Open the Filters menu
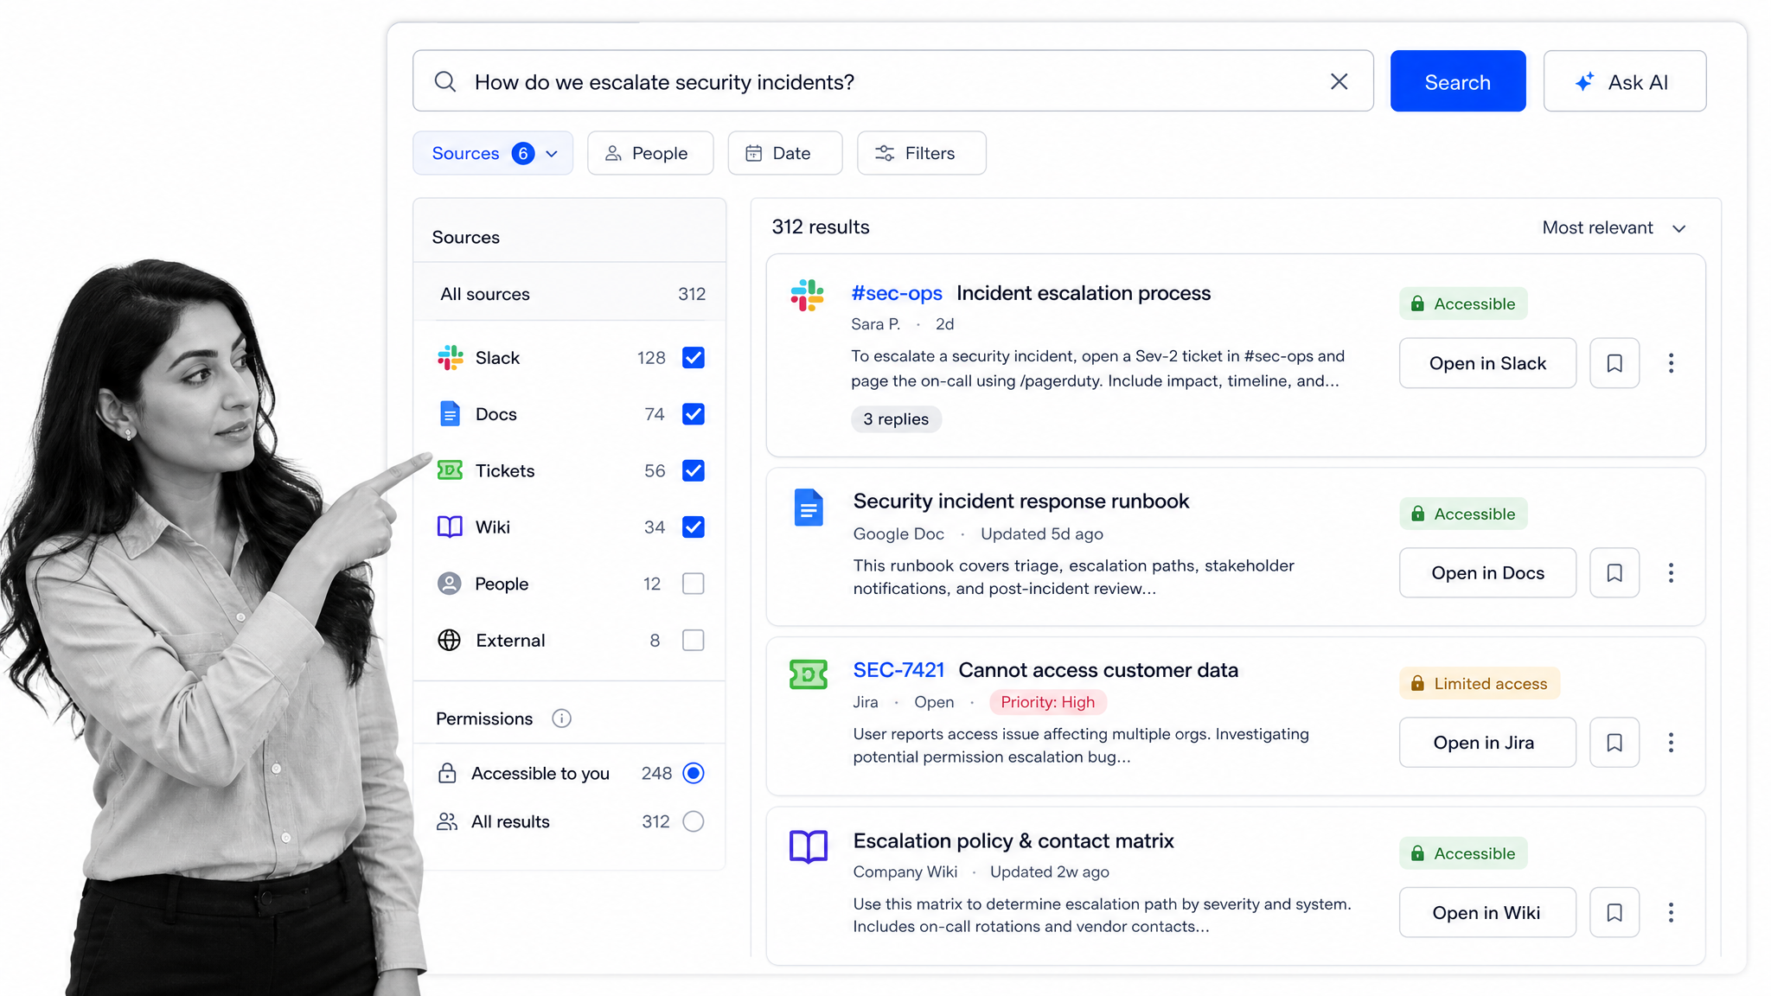The width and height of the screenshot is (1771, 996). click(x=922, y=153)
